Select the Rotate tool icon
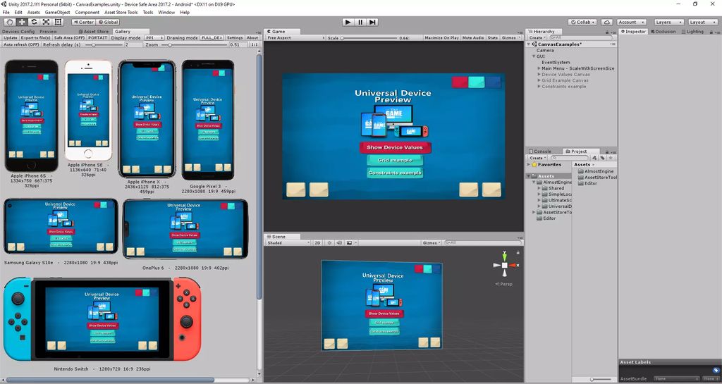722x384 pixels. (x=33, y=22)
